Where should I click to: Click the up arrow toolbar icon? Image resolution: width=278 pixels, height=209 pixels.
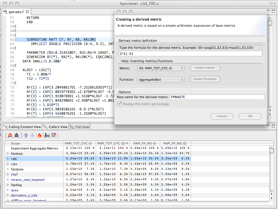[x=26, y=135]
